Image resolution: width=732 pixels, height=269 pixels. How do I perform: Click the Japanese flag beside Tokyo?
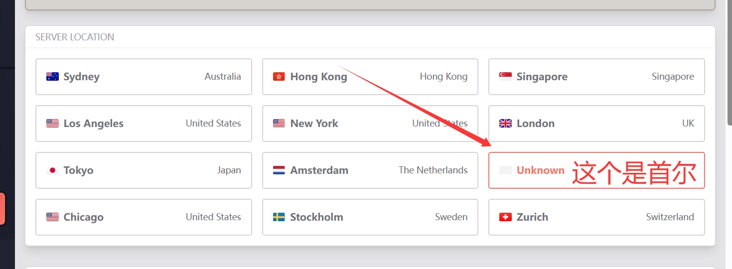pos(52,170)
